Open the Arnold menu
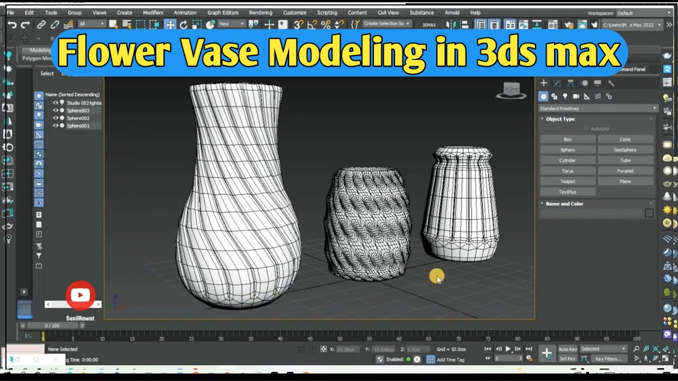The height and width of the screenshot is (381, 678). (x=452, y=13)
